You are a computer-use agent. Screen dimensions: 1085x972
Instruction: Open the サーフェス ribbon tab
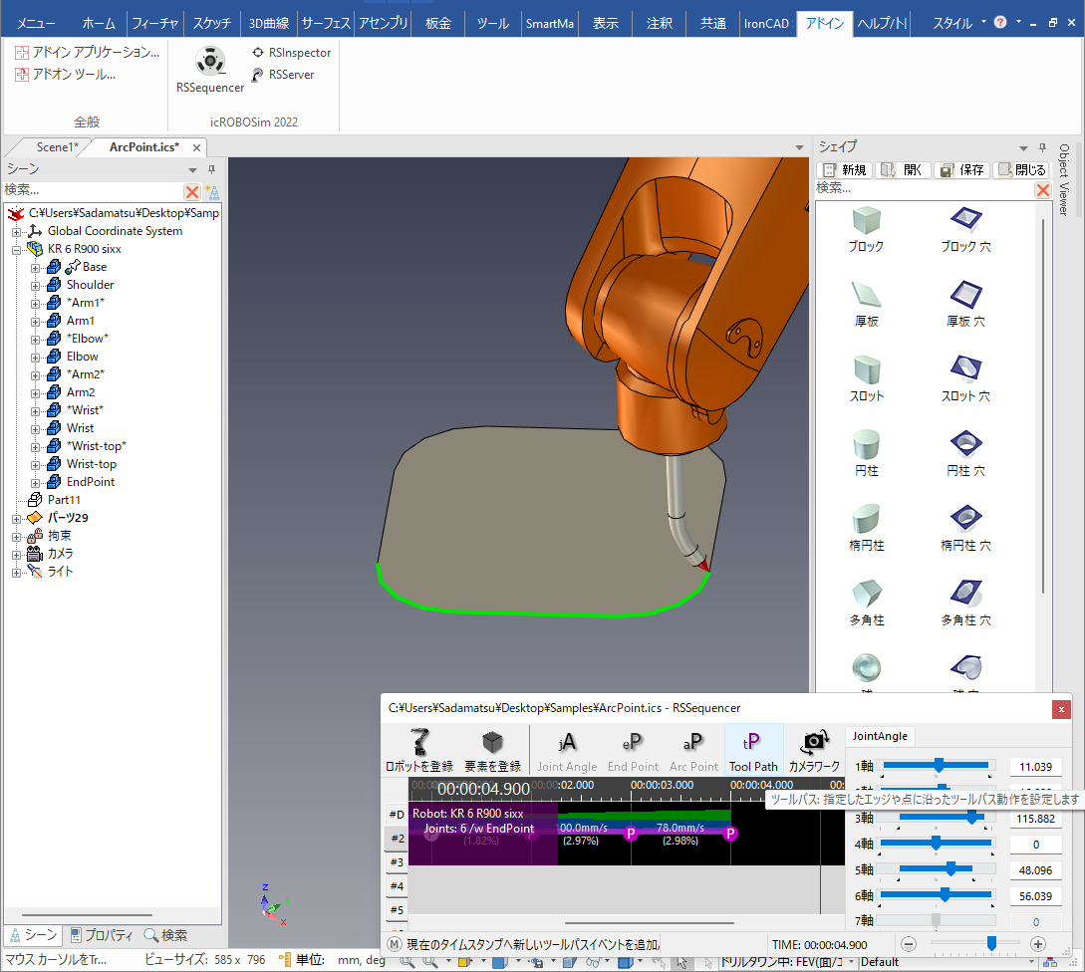[326, 23]
